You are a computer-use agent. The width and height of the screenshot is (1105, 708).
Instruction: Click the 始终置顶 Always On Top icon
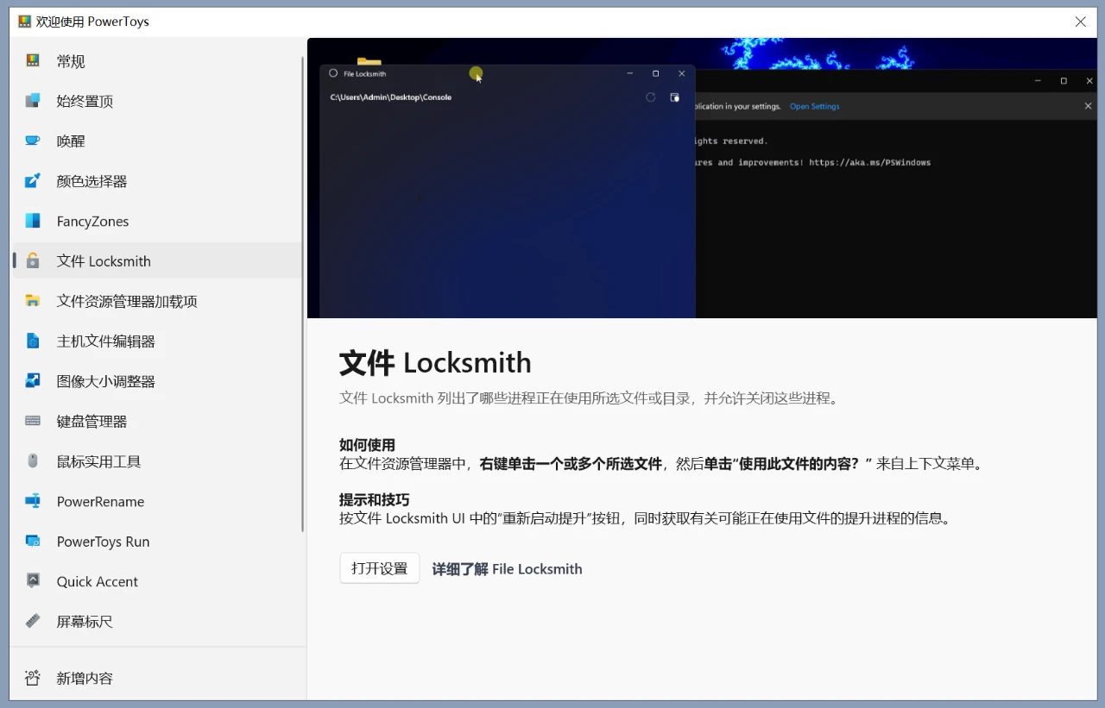(33, 101)
